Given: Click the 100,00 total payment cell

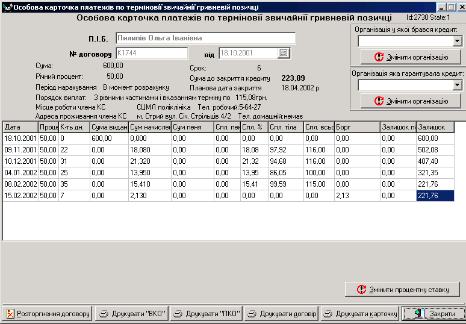Looking at the screenshot, I should pos(319,173).
